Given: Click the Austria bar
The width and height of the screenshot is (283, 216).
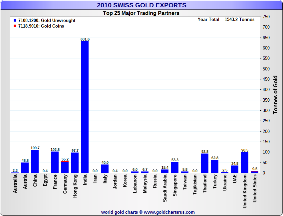Looking at the screenshot, I should tap(25, 168).
